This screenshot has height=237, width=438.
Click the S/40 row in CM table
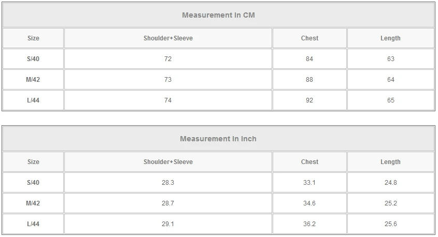(x=33, y=59)
